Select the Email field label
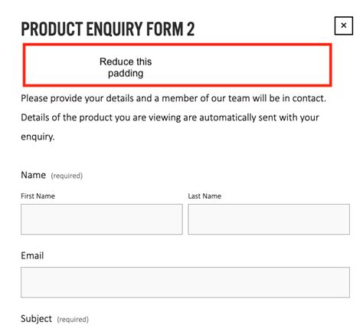This screenshot has height=329, width=363. pos(32,255)
